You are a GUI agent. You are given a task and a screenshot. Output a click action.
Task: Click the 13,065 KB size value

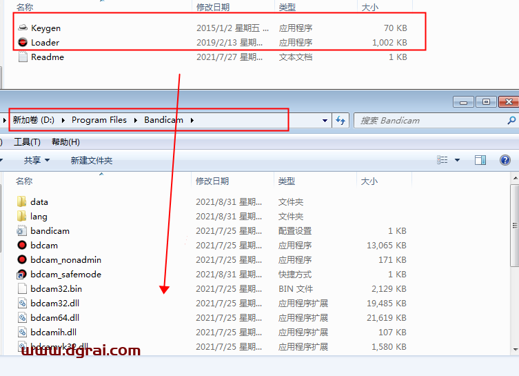click(x=387, y=246)
